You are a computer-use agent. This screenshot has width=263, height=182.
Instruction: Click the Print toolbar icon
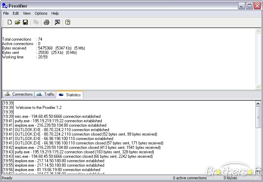point(47,22)
